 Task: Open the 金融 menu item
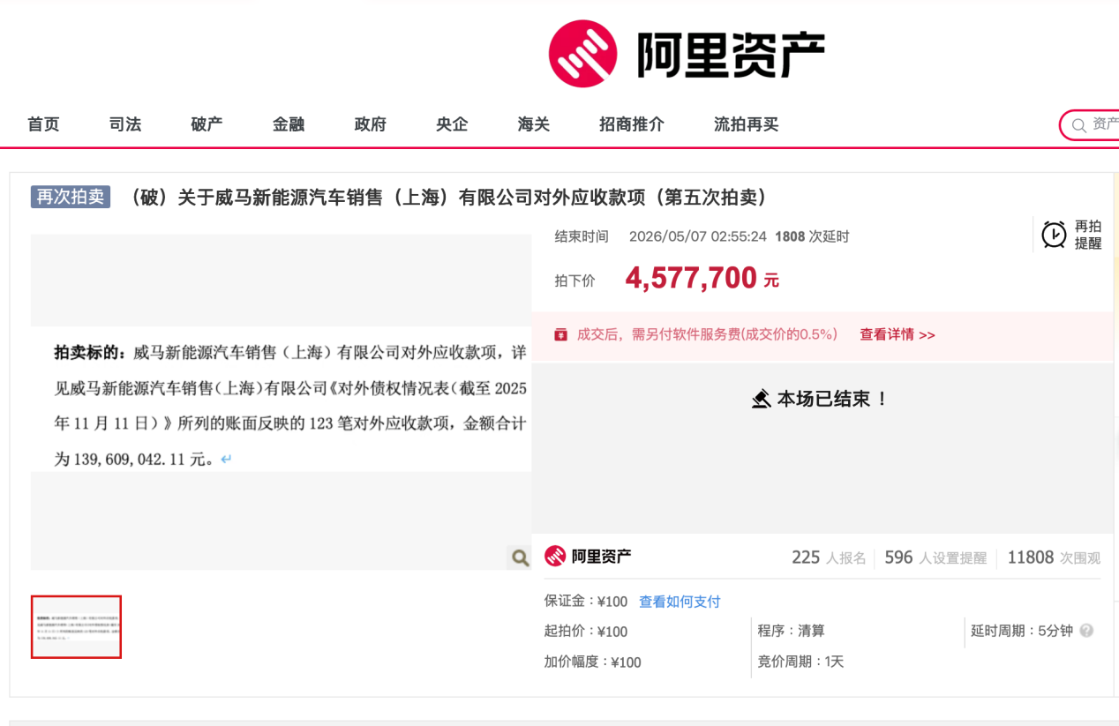(x=289, y=124)
